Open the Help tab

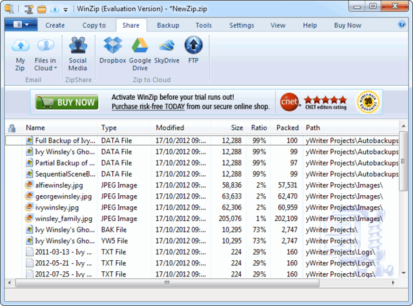310,25
